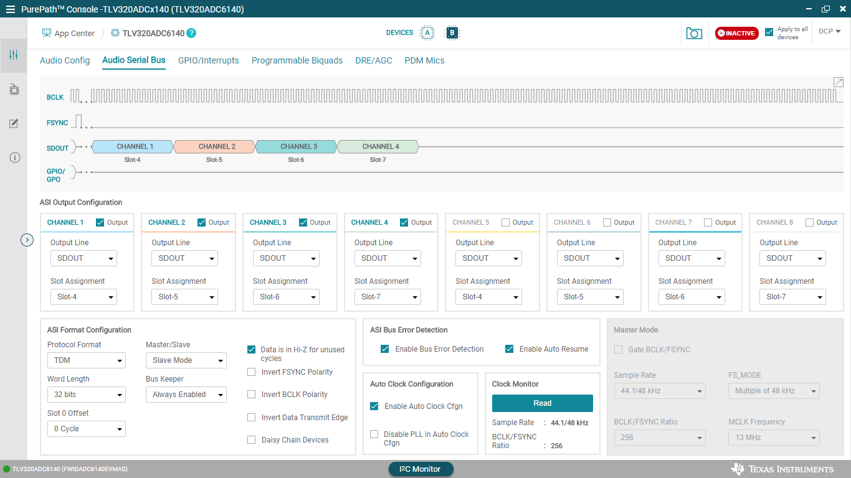Screen dimensions: 851x478
Task: Toggle Invert FSYNC Polarity checkbox
Action: pyautogui.click(x=252, y=372)
